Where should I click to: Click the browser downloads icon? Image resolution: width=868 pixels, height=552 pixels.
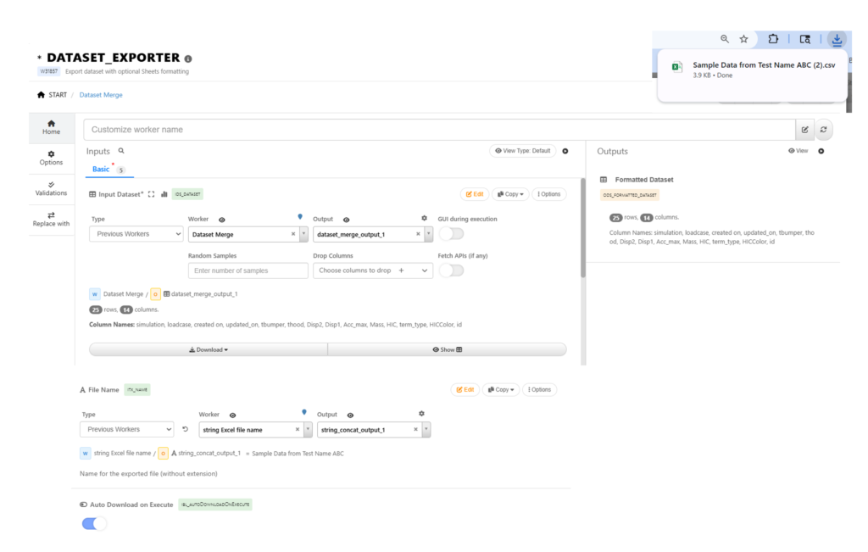[x=837, y=39]
